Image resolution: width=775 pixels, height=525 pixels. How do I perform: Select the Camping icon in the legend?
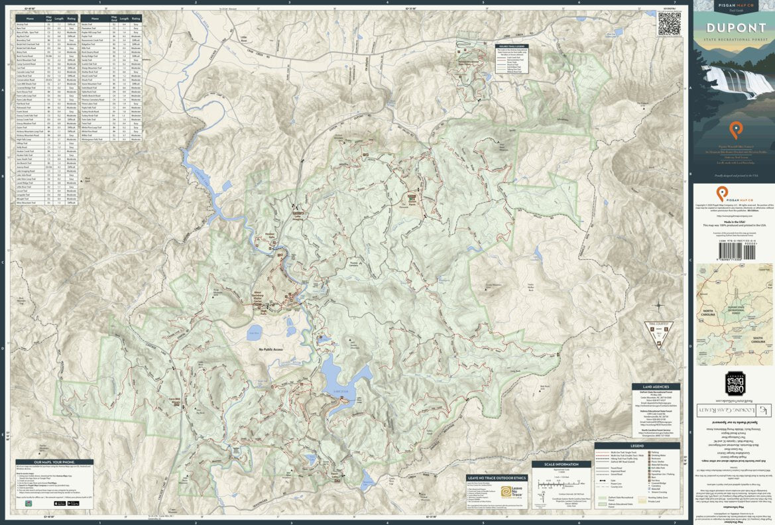(649, 471)
